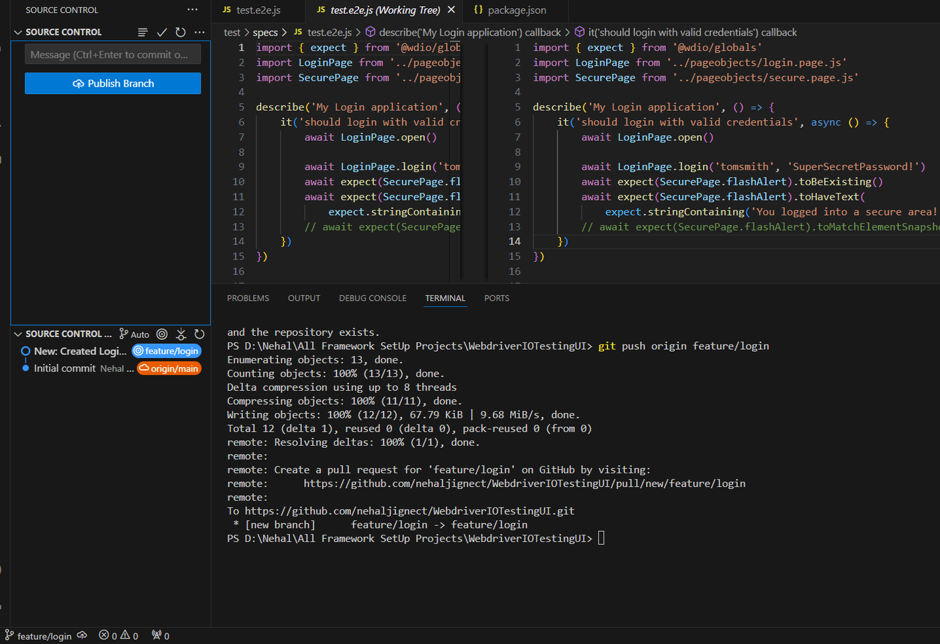This screenshot has height=644, width=940.
Task: Switch to the Ports panel tab
Action: pyautogui.click(x=497, y=298)
